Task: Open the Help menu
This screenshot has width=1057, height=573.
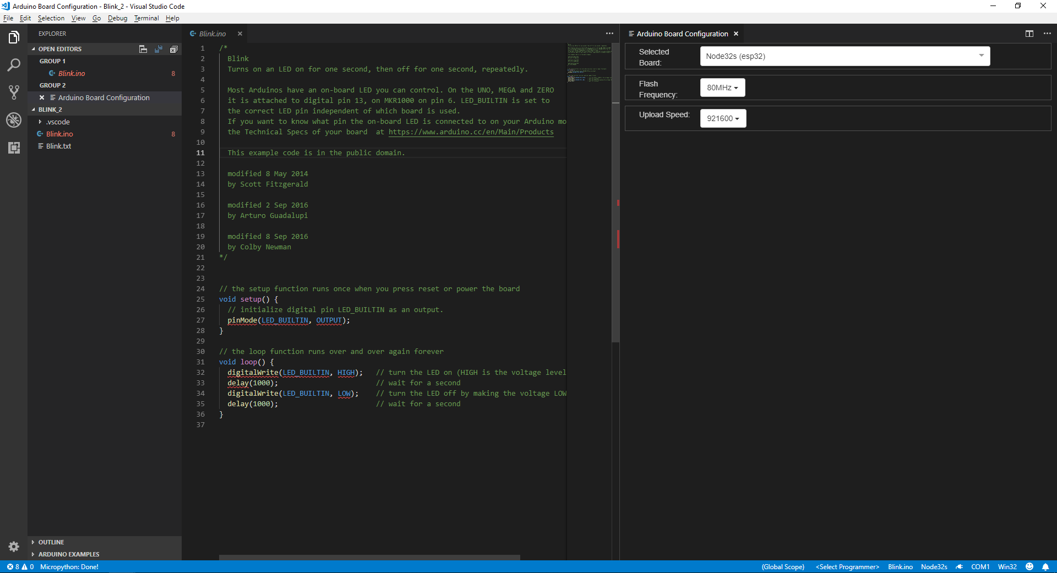Action: coord(172,18)
